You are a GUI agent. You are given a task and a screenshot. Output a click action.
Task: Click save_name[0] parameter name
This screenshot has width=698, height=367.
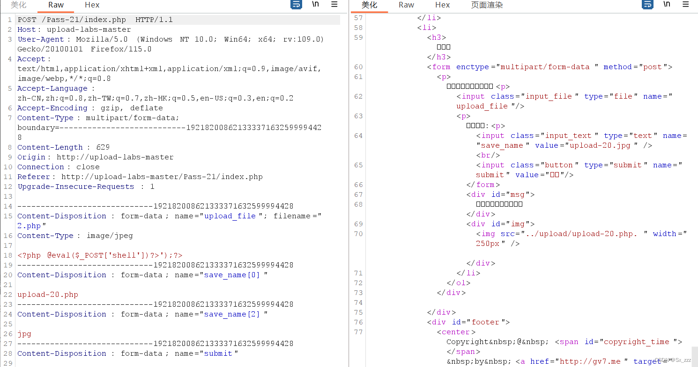(x=232, y=275)
